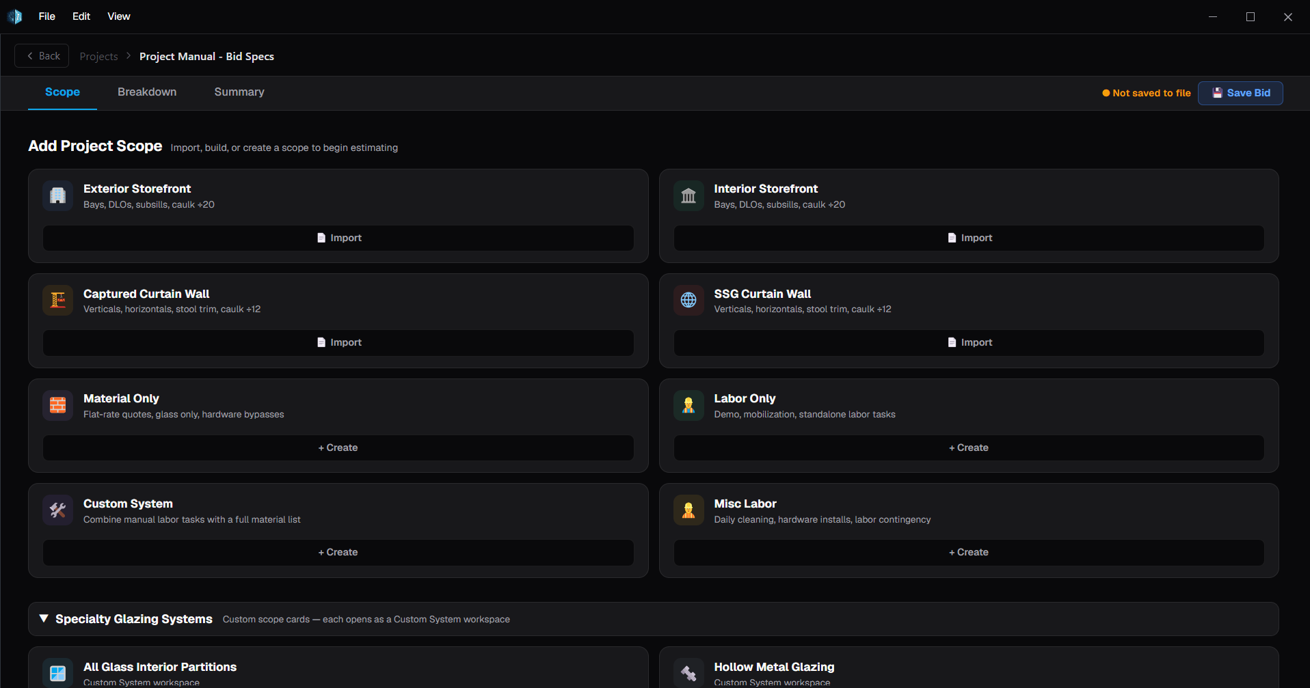Click the 'SSG Curtain Wall' card title
This screenshot has width=1310, height=688.
762,294
